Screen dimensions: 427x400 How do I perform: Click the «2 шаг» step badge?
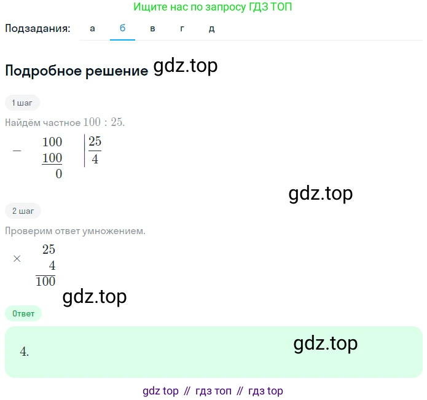(23, 211)
